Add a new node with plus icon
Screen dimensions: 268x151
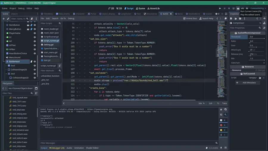[4, 19]
